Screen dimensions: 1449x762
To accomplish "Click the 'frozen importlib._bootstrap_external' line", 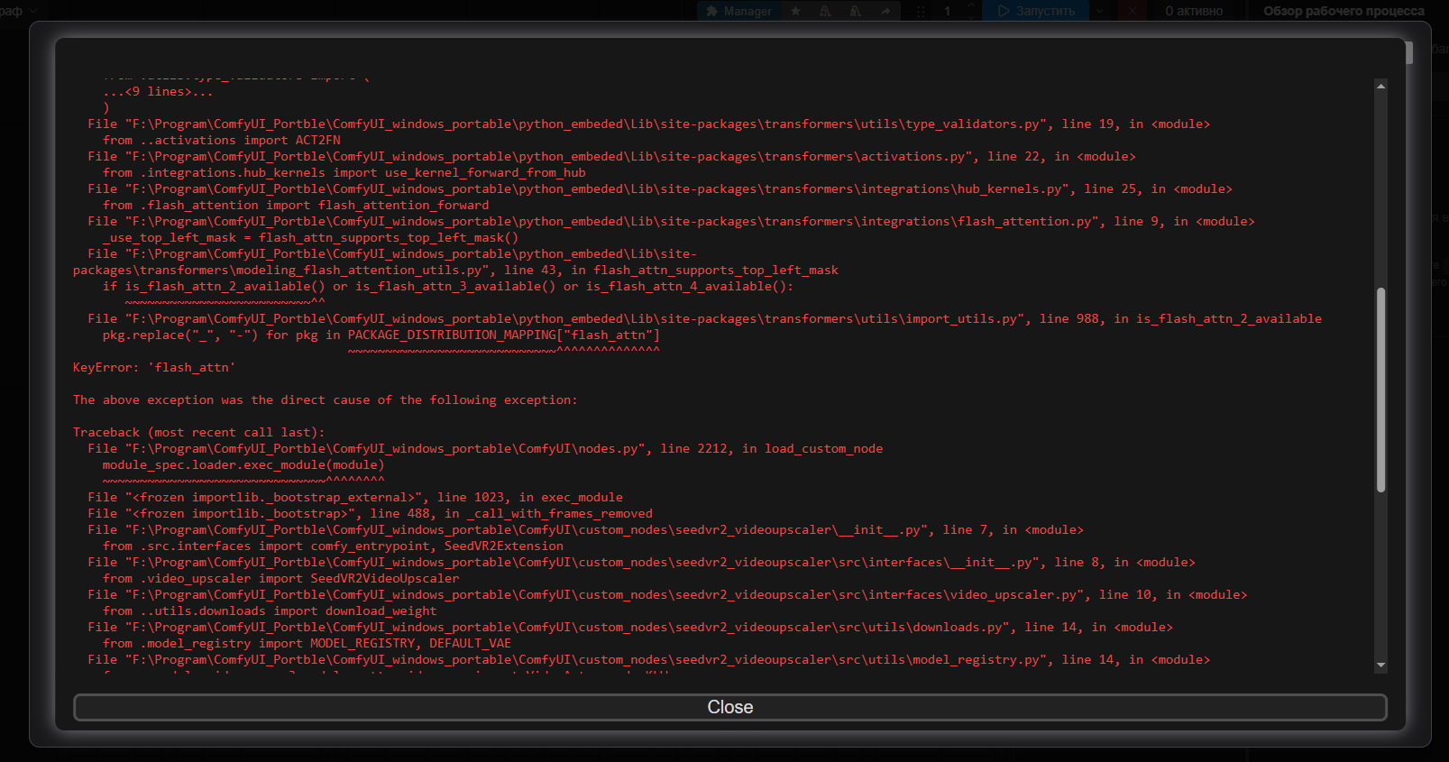I will click(355, 497).
